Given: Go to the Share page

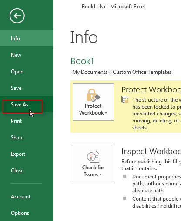Looking at the screenshot, I should click(x=27, y=138).
